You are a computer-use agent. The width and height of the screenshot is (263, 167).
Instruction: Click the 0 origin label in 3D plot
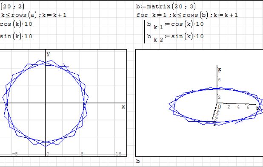click(x=220, y=106)
